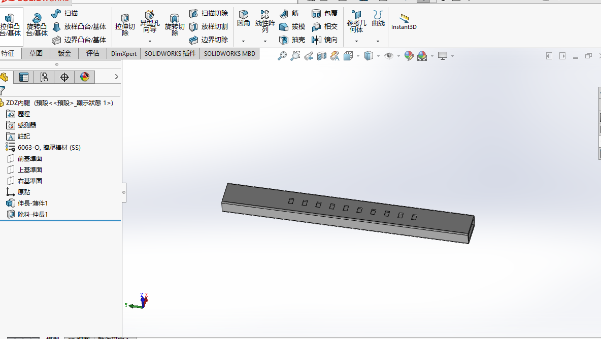Select 感測器 folder in tree

coord(21,125)
